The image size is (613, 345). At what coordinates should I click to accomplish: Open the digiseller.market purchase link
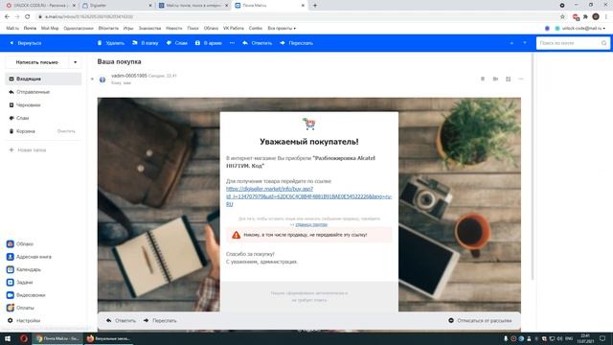(x=308, y=196)
